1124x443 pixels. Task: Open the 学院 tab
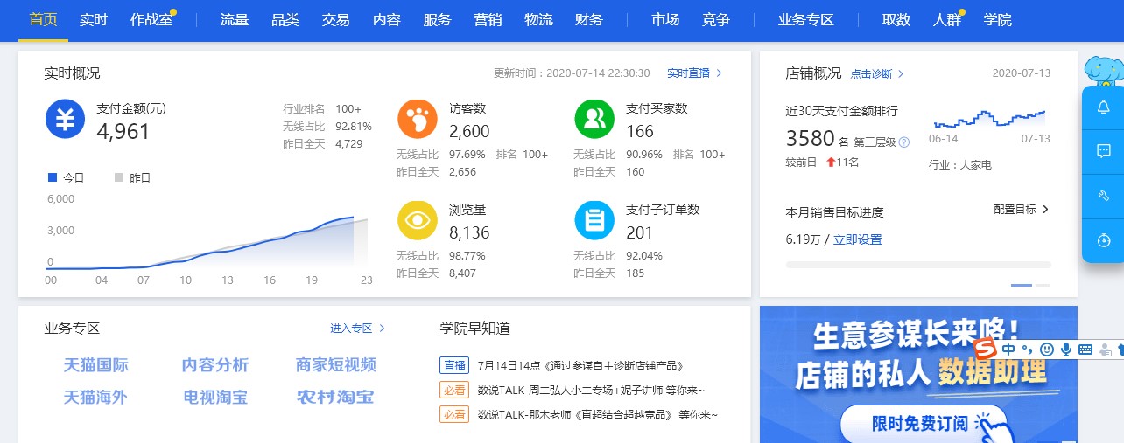click(998, 19)
